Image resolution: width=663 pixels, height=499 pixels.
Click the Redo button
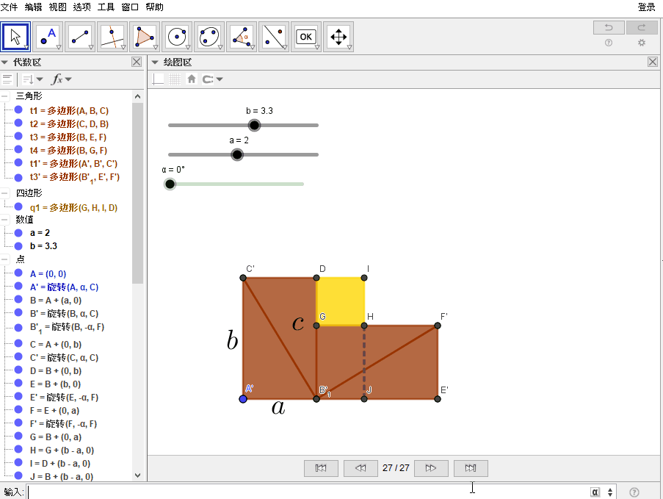pos(642,27)
